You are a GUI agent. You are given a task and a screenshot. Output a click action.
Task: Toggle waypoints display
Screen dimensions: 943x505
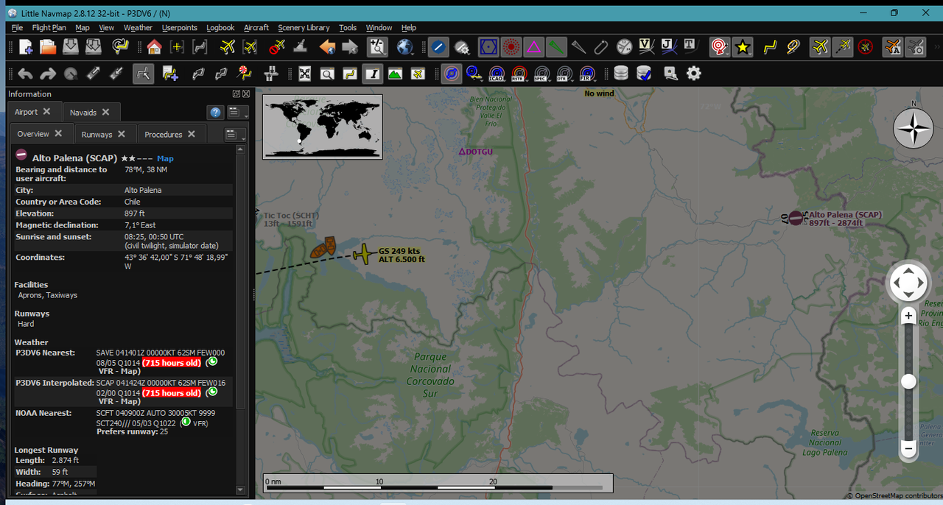coord(533,48)
